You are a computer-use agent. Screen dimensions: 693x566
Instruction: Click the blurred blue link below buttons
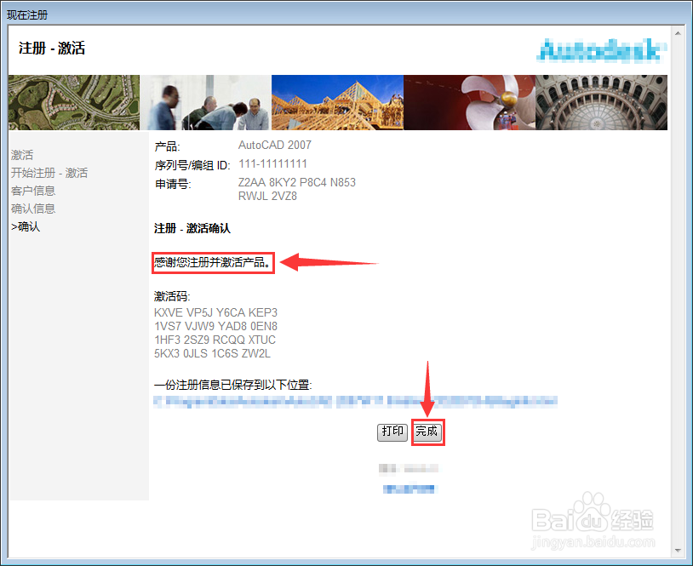[409, 489]
